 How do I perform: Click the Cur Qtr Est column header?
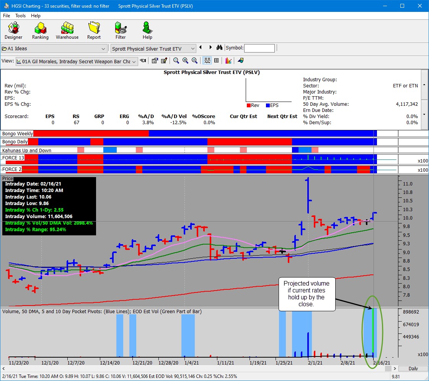tap(243, 116)
